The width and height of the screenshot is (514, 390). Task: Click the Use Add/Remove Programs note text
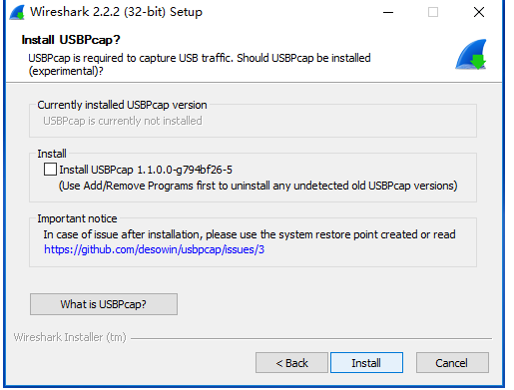click(x=258, y=186)
